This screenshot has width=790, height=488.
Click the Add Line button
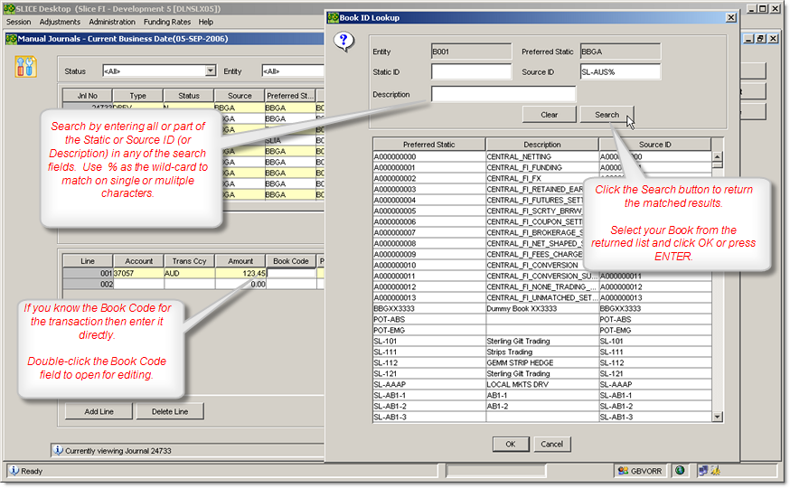click(x=99, y=411)
